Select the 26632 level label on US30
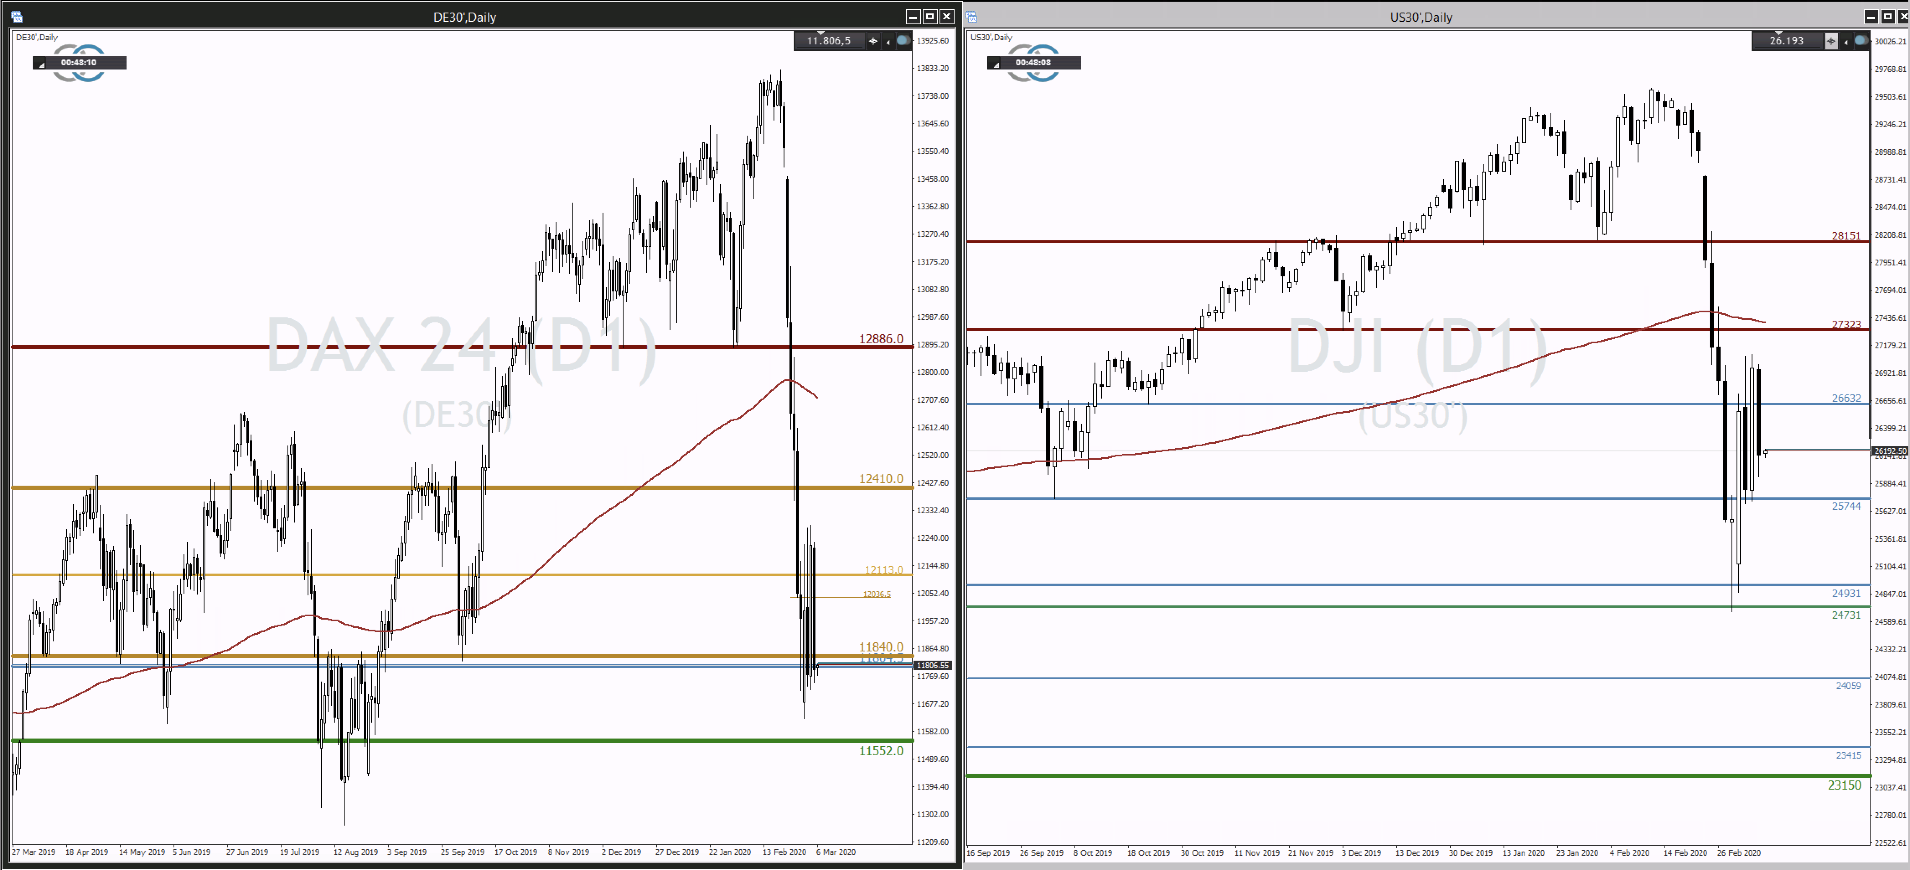1910x870 pixels. (1846, 398)
